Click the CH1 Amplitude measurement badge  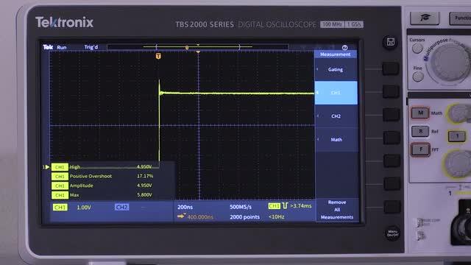point(60,186)
